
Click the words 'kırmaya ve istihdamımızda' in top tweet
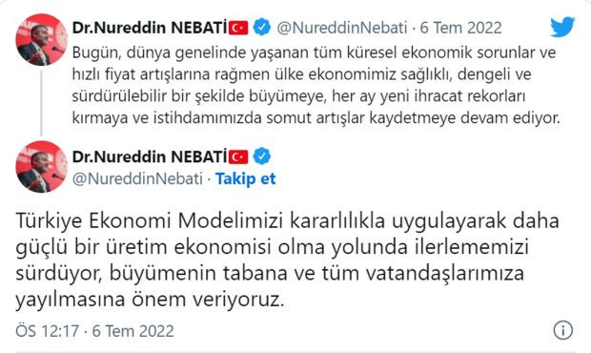pos(167,118)
